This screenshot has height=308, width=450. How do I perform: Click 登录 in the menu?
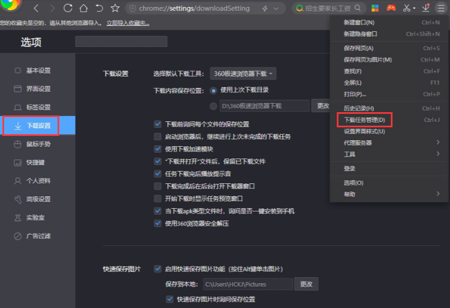tap(389, 168)
